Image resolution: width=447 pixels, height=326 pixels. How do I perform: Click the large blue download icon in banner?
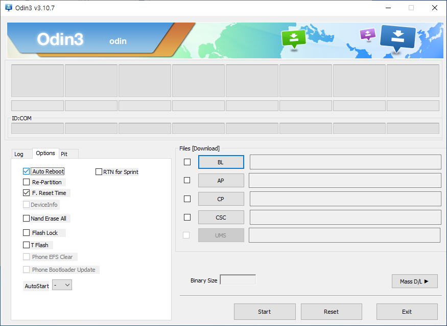click(x=397, y=39)
